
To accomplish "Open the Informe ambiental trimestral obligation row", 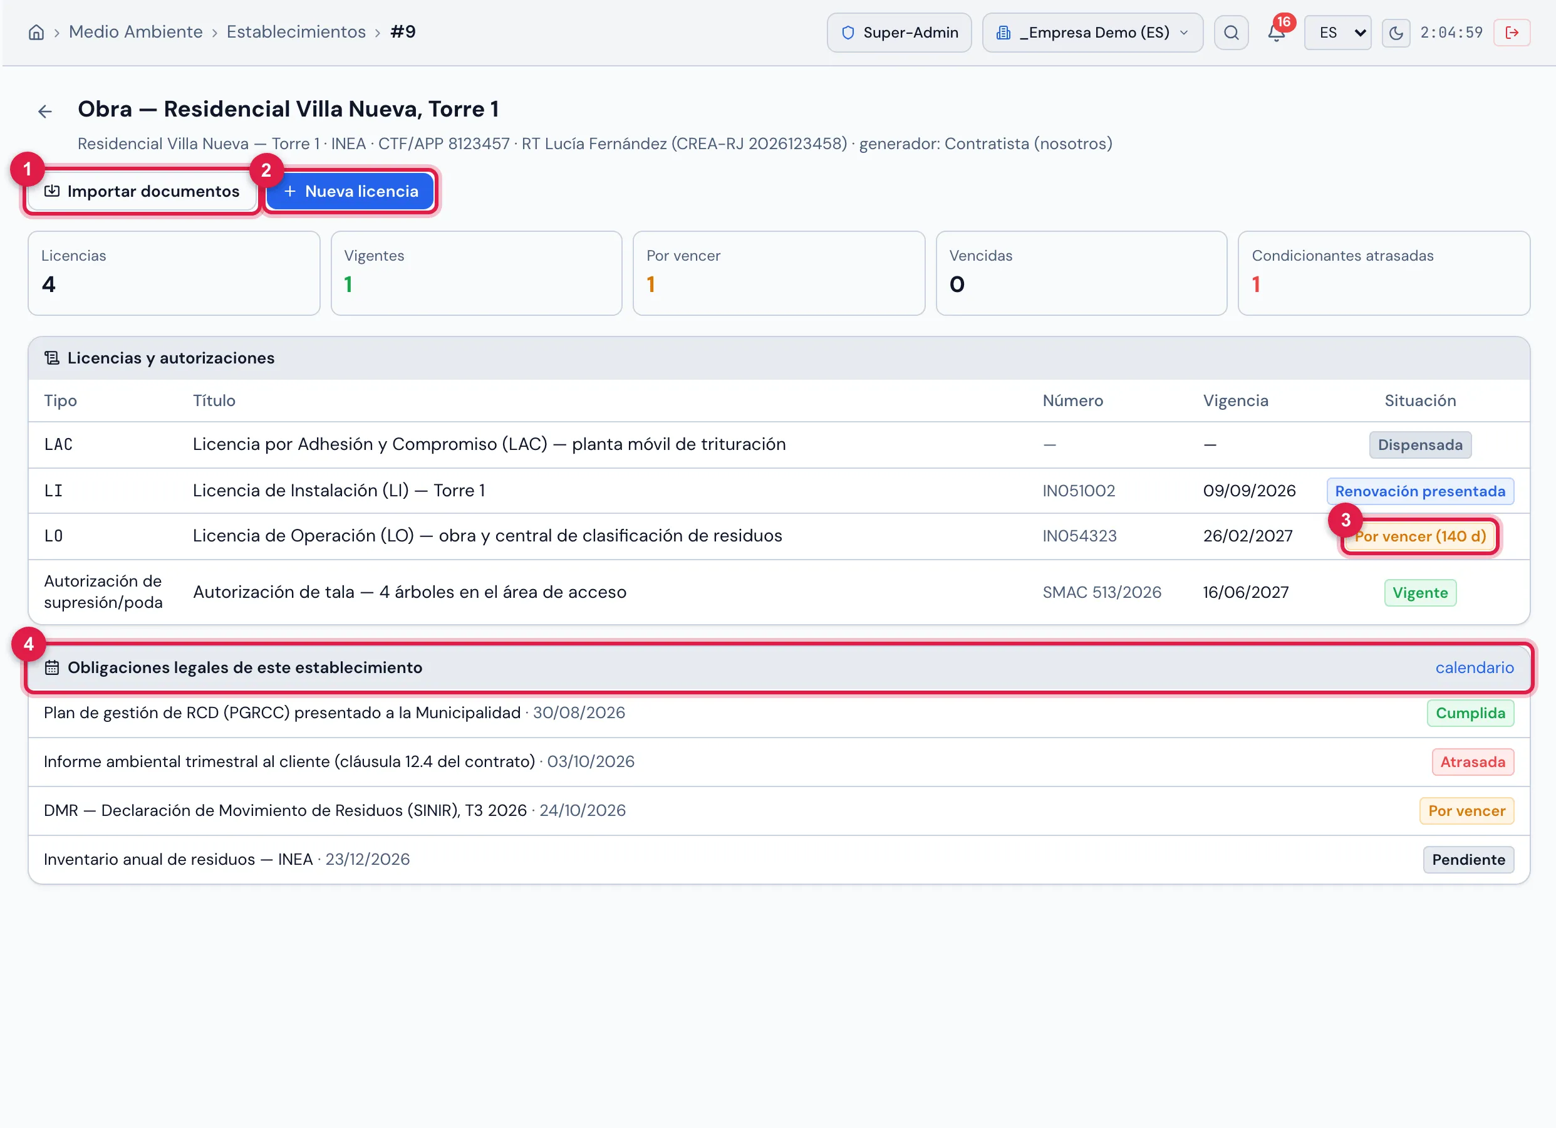I will click(779, 762).
